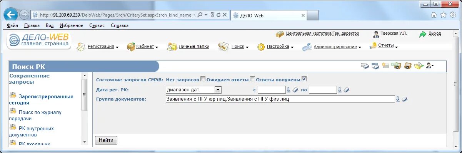Clear Группа документов field with eraser icon
The height and width of the screenshot is (153, 462).
404,99
